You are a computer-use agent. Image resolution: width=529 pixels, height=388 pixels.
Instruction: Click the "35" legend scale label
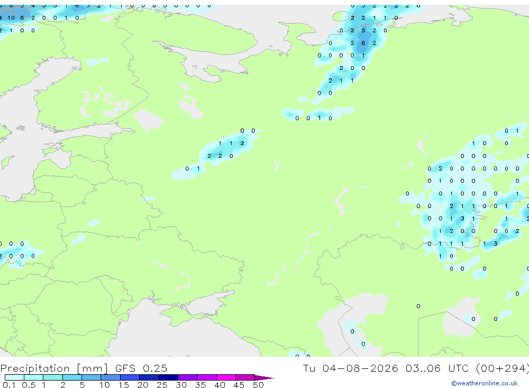coord(200,385)
